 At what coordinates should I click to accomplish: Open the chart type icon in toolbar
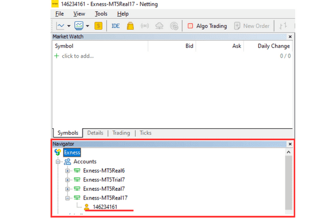coord(61,26)
